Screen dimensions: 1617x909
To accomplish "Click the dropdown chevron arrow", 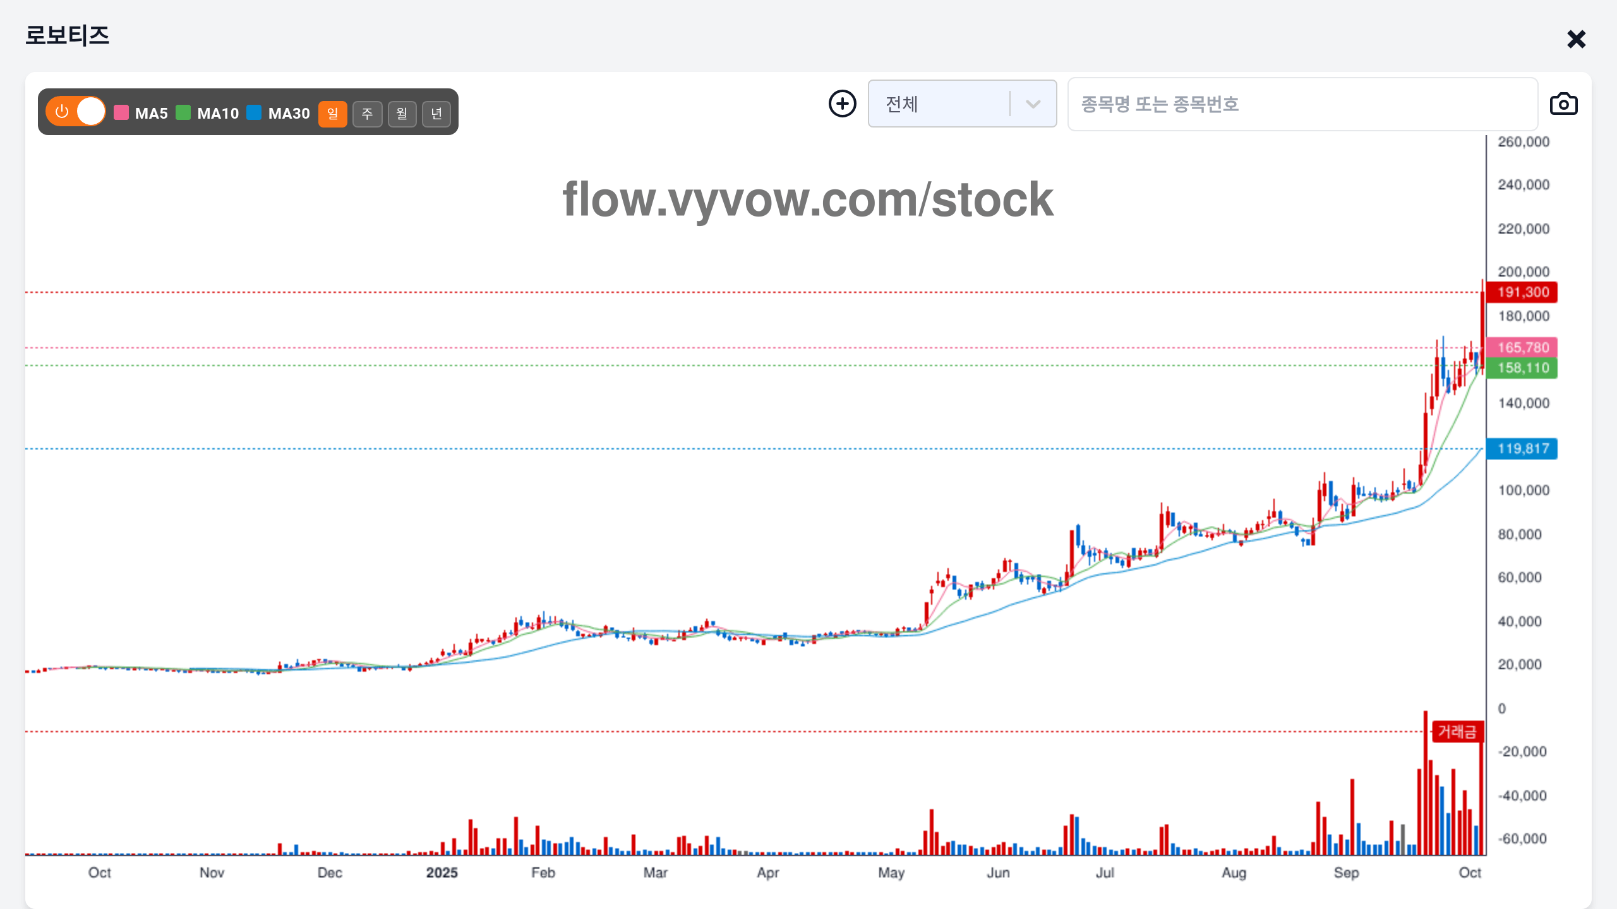I will point(1033,104).
